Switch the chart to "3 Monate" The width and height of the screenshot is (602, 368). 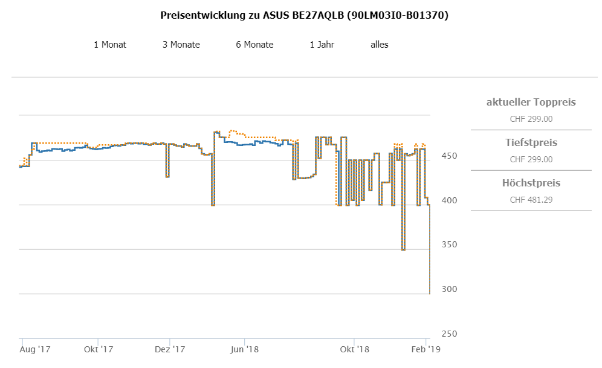(181, 45)
